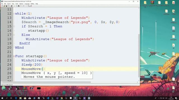The width and height of the screenshot is (179, 100).
Task: Click the Find magnifier toolbar icon
Action: click(x=29, y=6)
